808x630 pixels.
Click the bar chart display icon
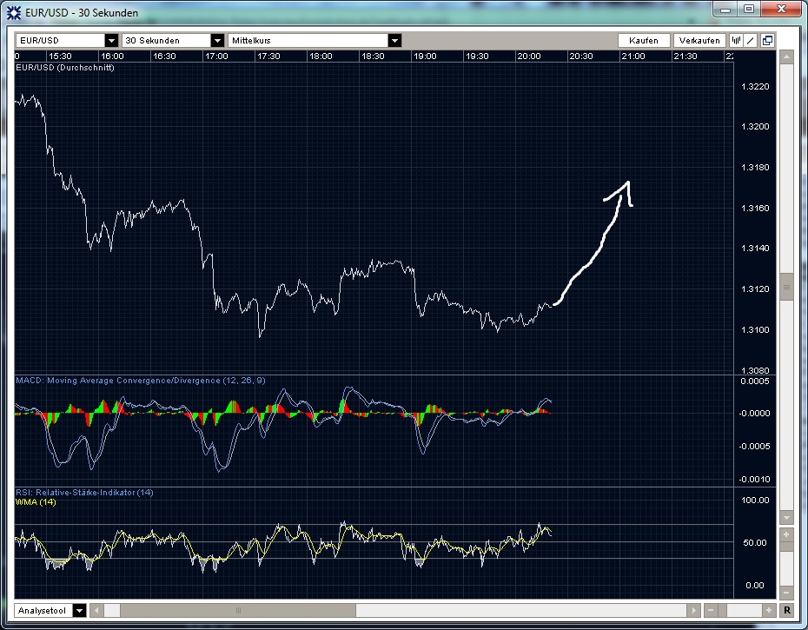point(736,40)
